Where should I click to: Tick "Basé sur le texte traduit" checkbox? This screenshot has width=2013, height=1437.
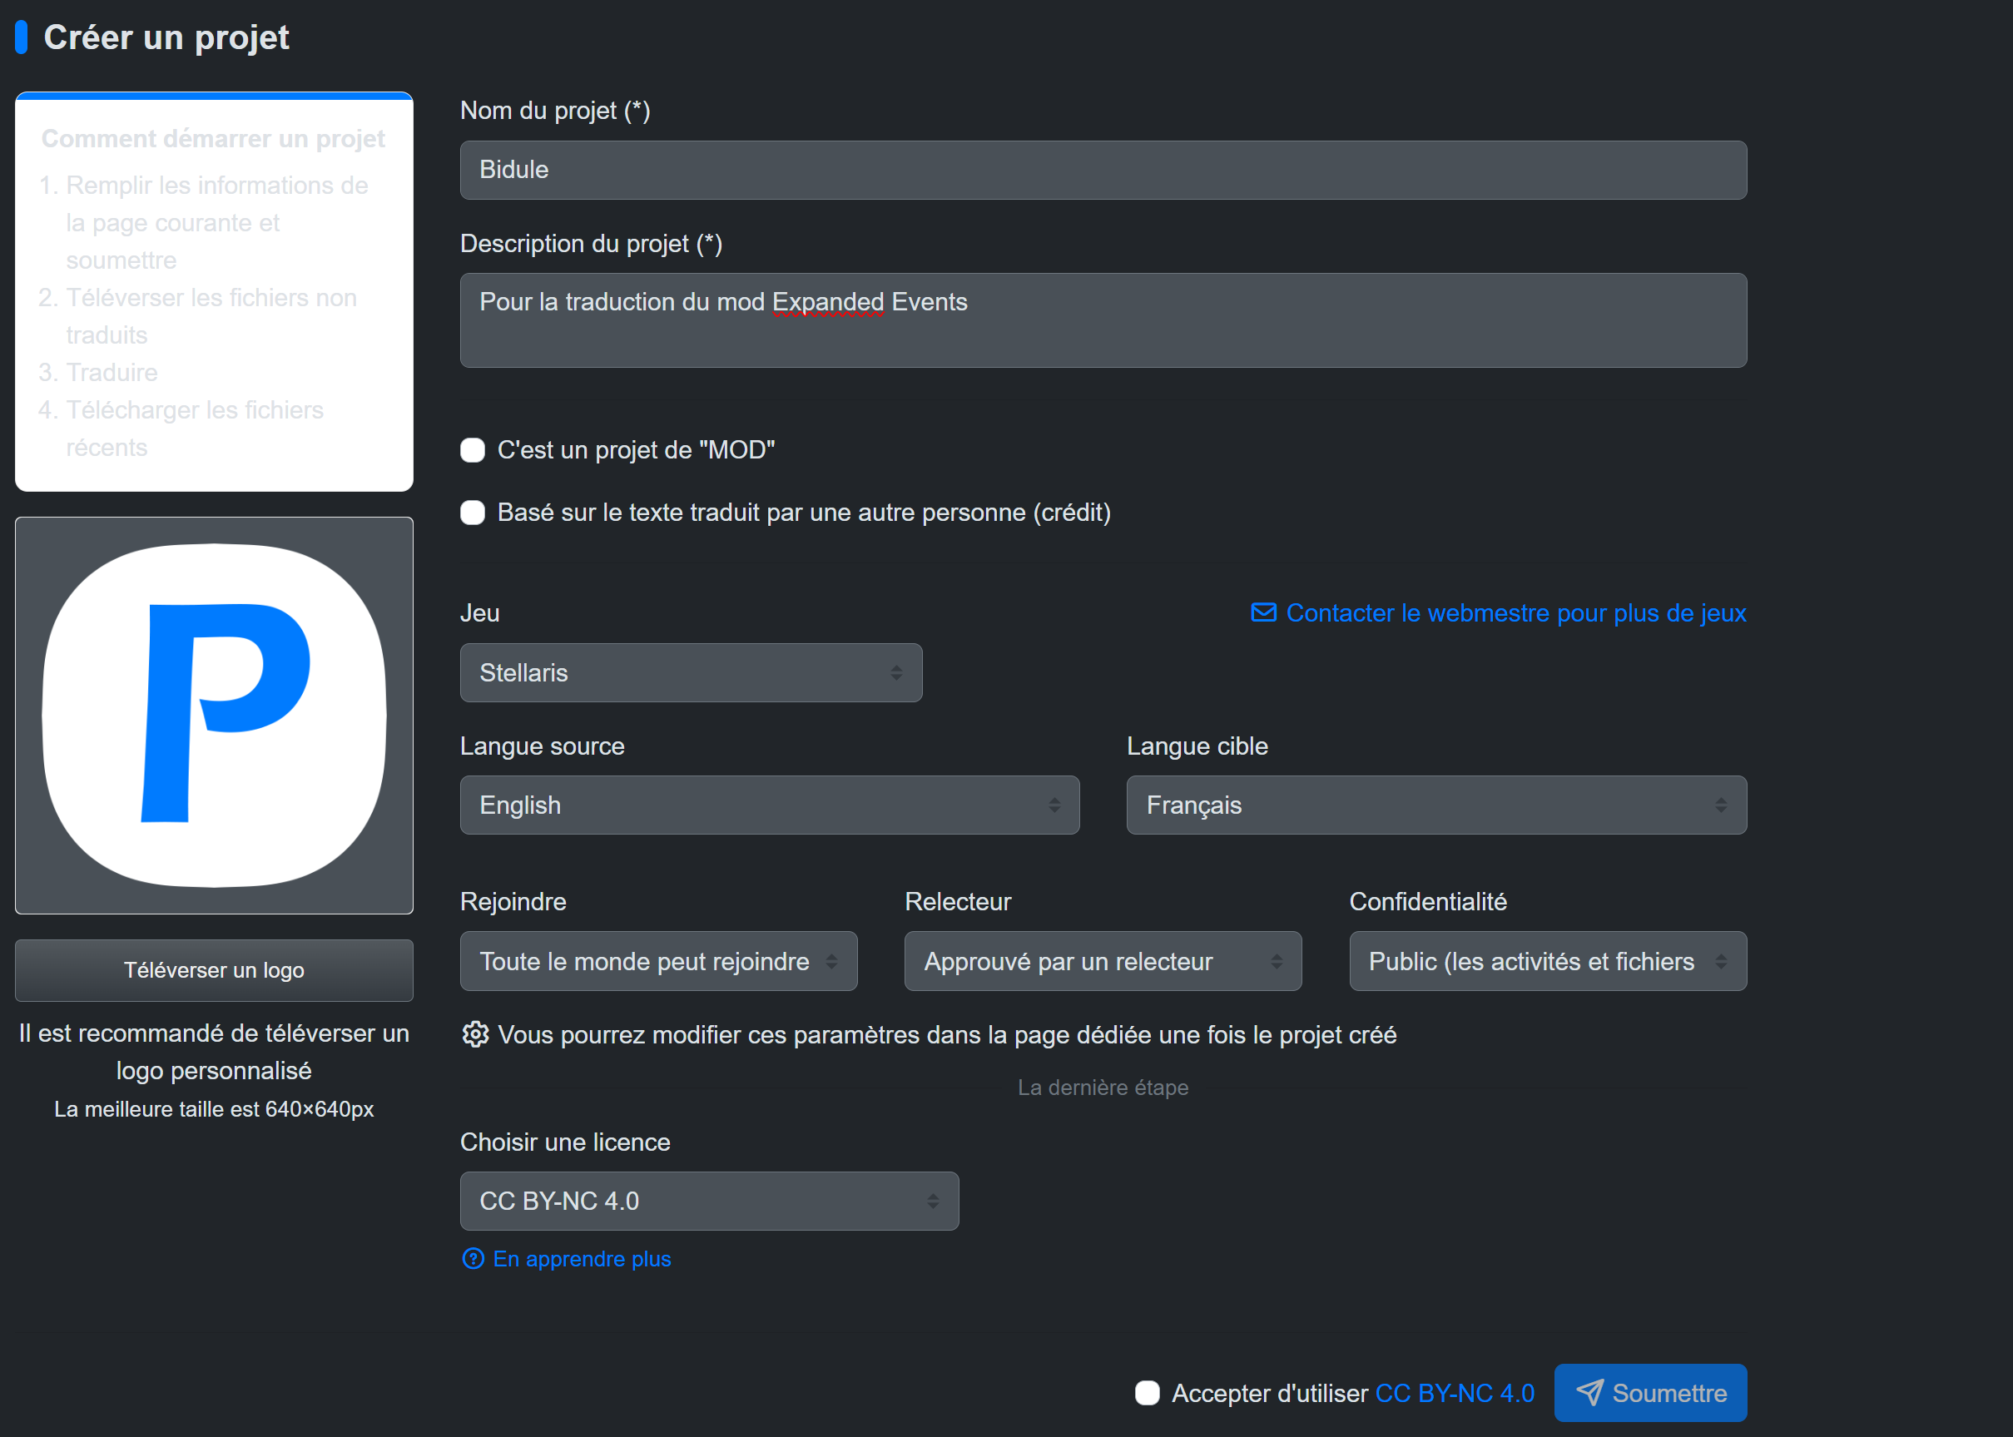(x=473, y=513)
